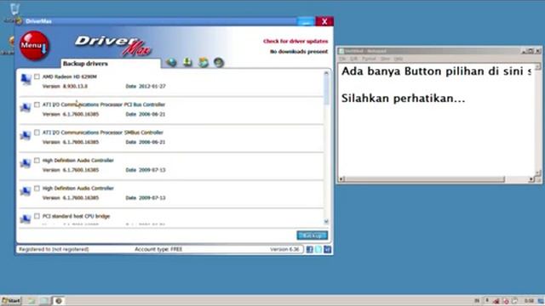The width and height of the screenshot is (545, 306).
Task: Click "Version 6.36" in status bar
Action: 284,249
